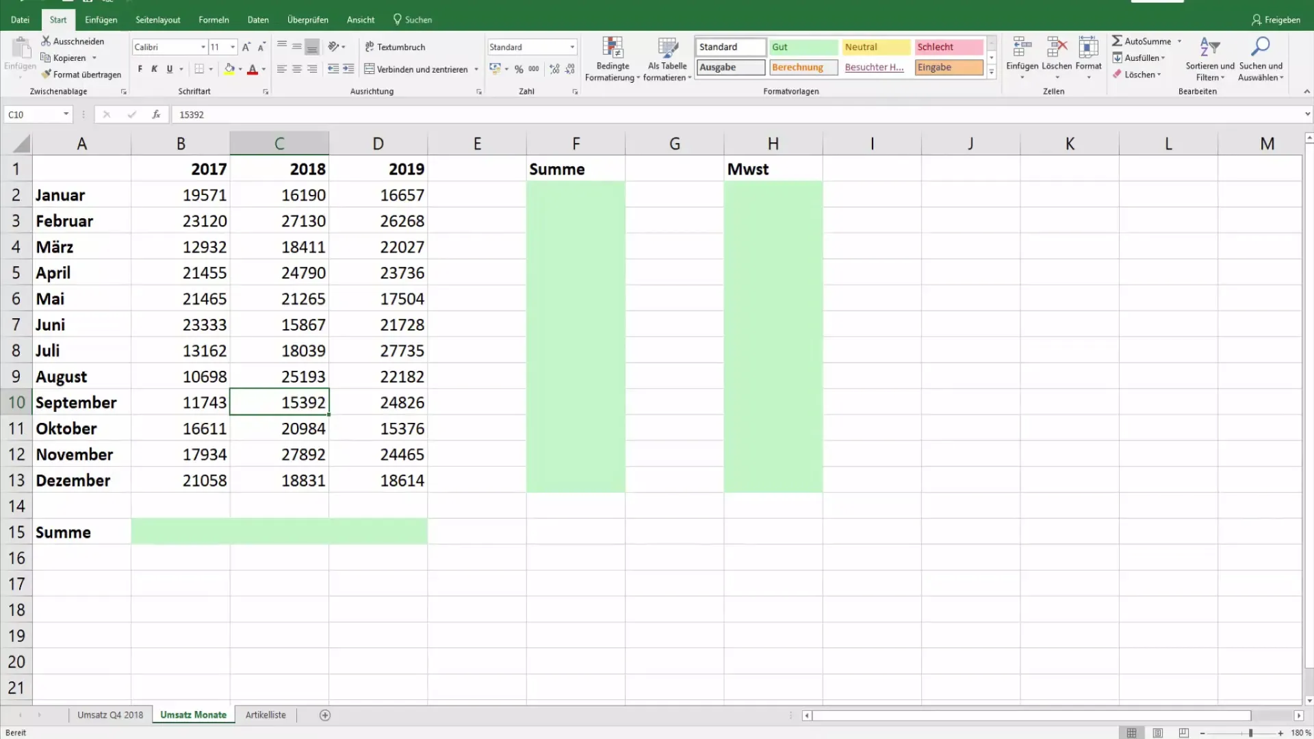Decrease indent in Ausrichtung group
The width and height of the screenshot is (1314, 739).
tap(333, 68)
